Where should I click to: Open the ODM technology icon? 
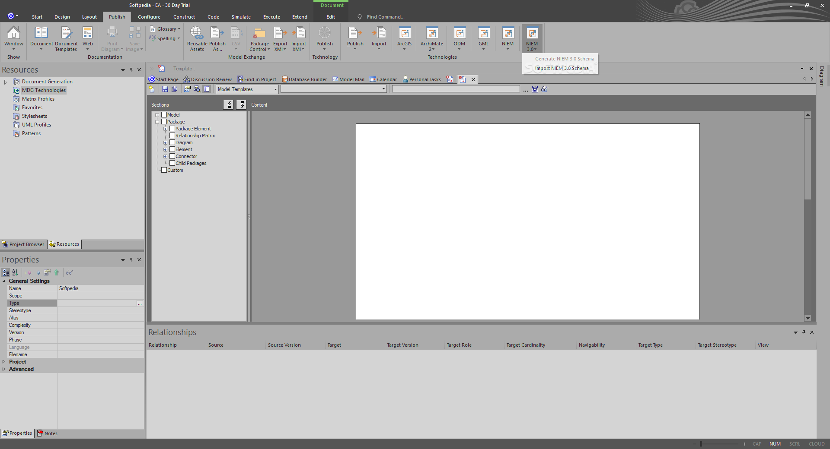point(460,38)
